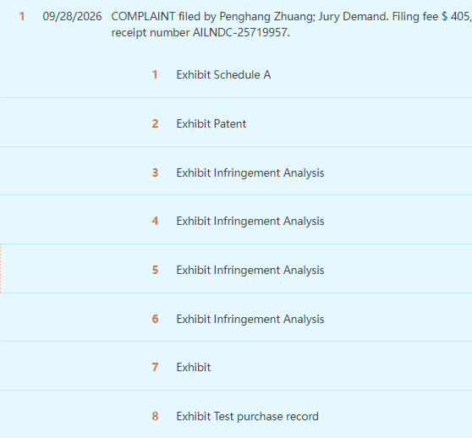Select Exhibit Infringement Analysis for attachment 5

tap(250, 270)
